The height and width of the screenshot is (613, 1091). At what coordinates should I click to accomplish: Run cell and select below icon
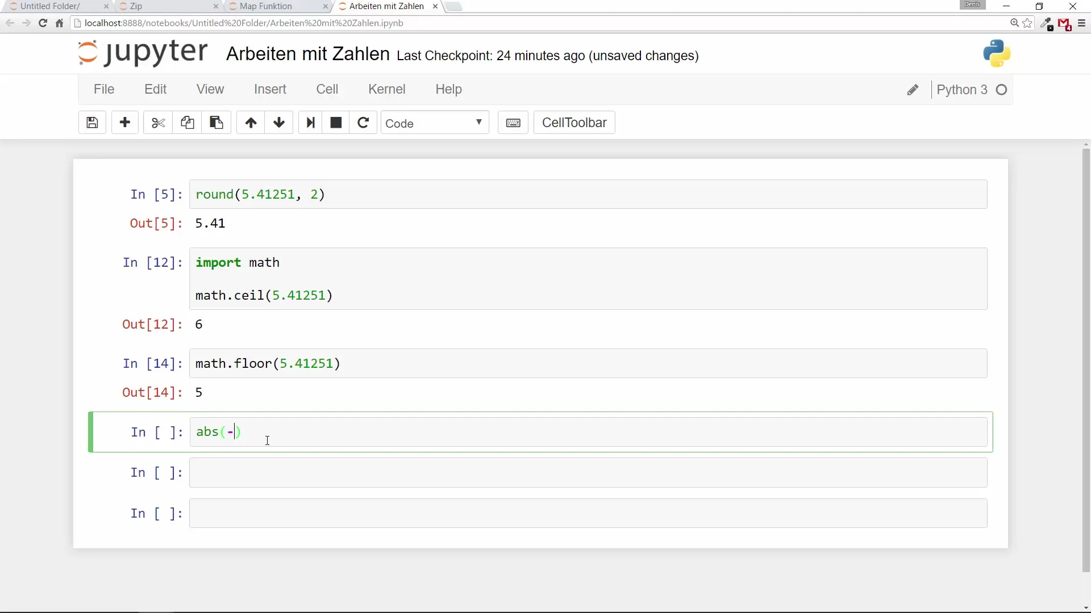310,123
